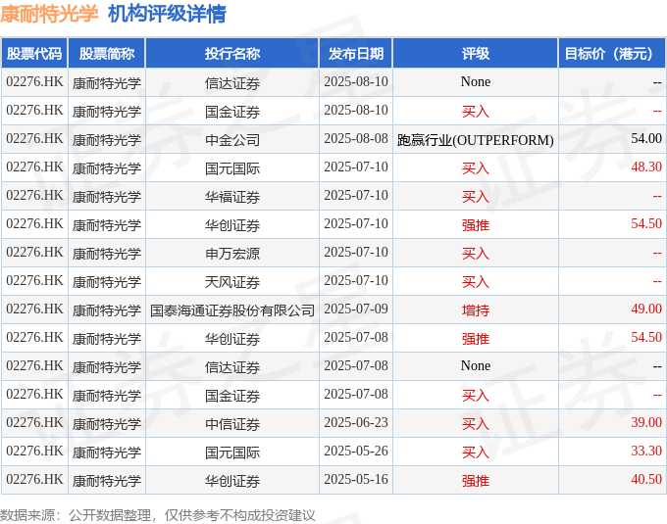
Task: Click the 39.00 target price
Action: 646,422
